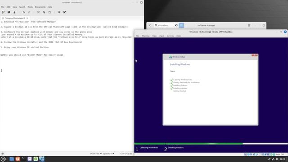Screen dimensions: 288x162
Task: Click the Copy toolbar icon in text editor
Action: tap(44, 12)
